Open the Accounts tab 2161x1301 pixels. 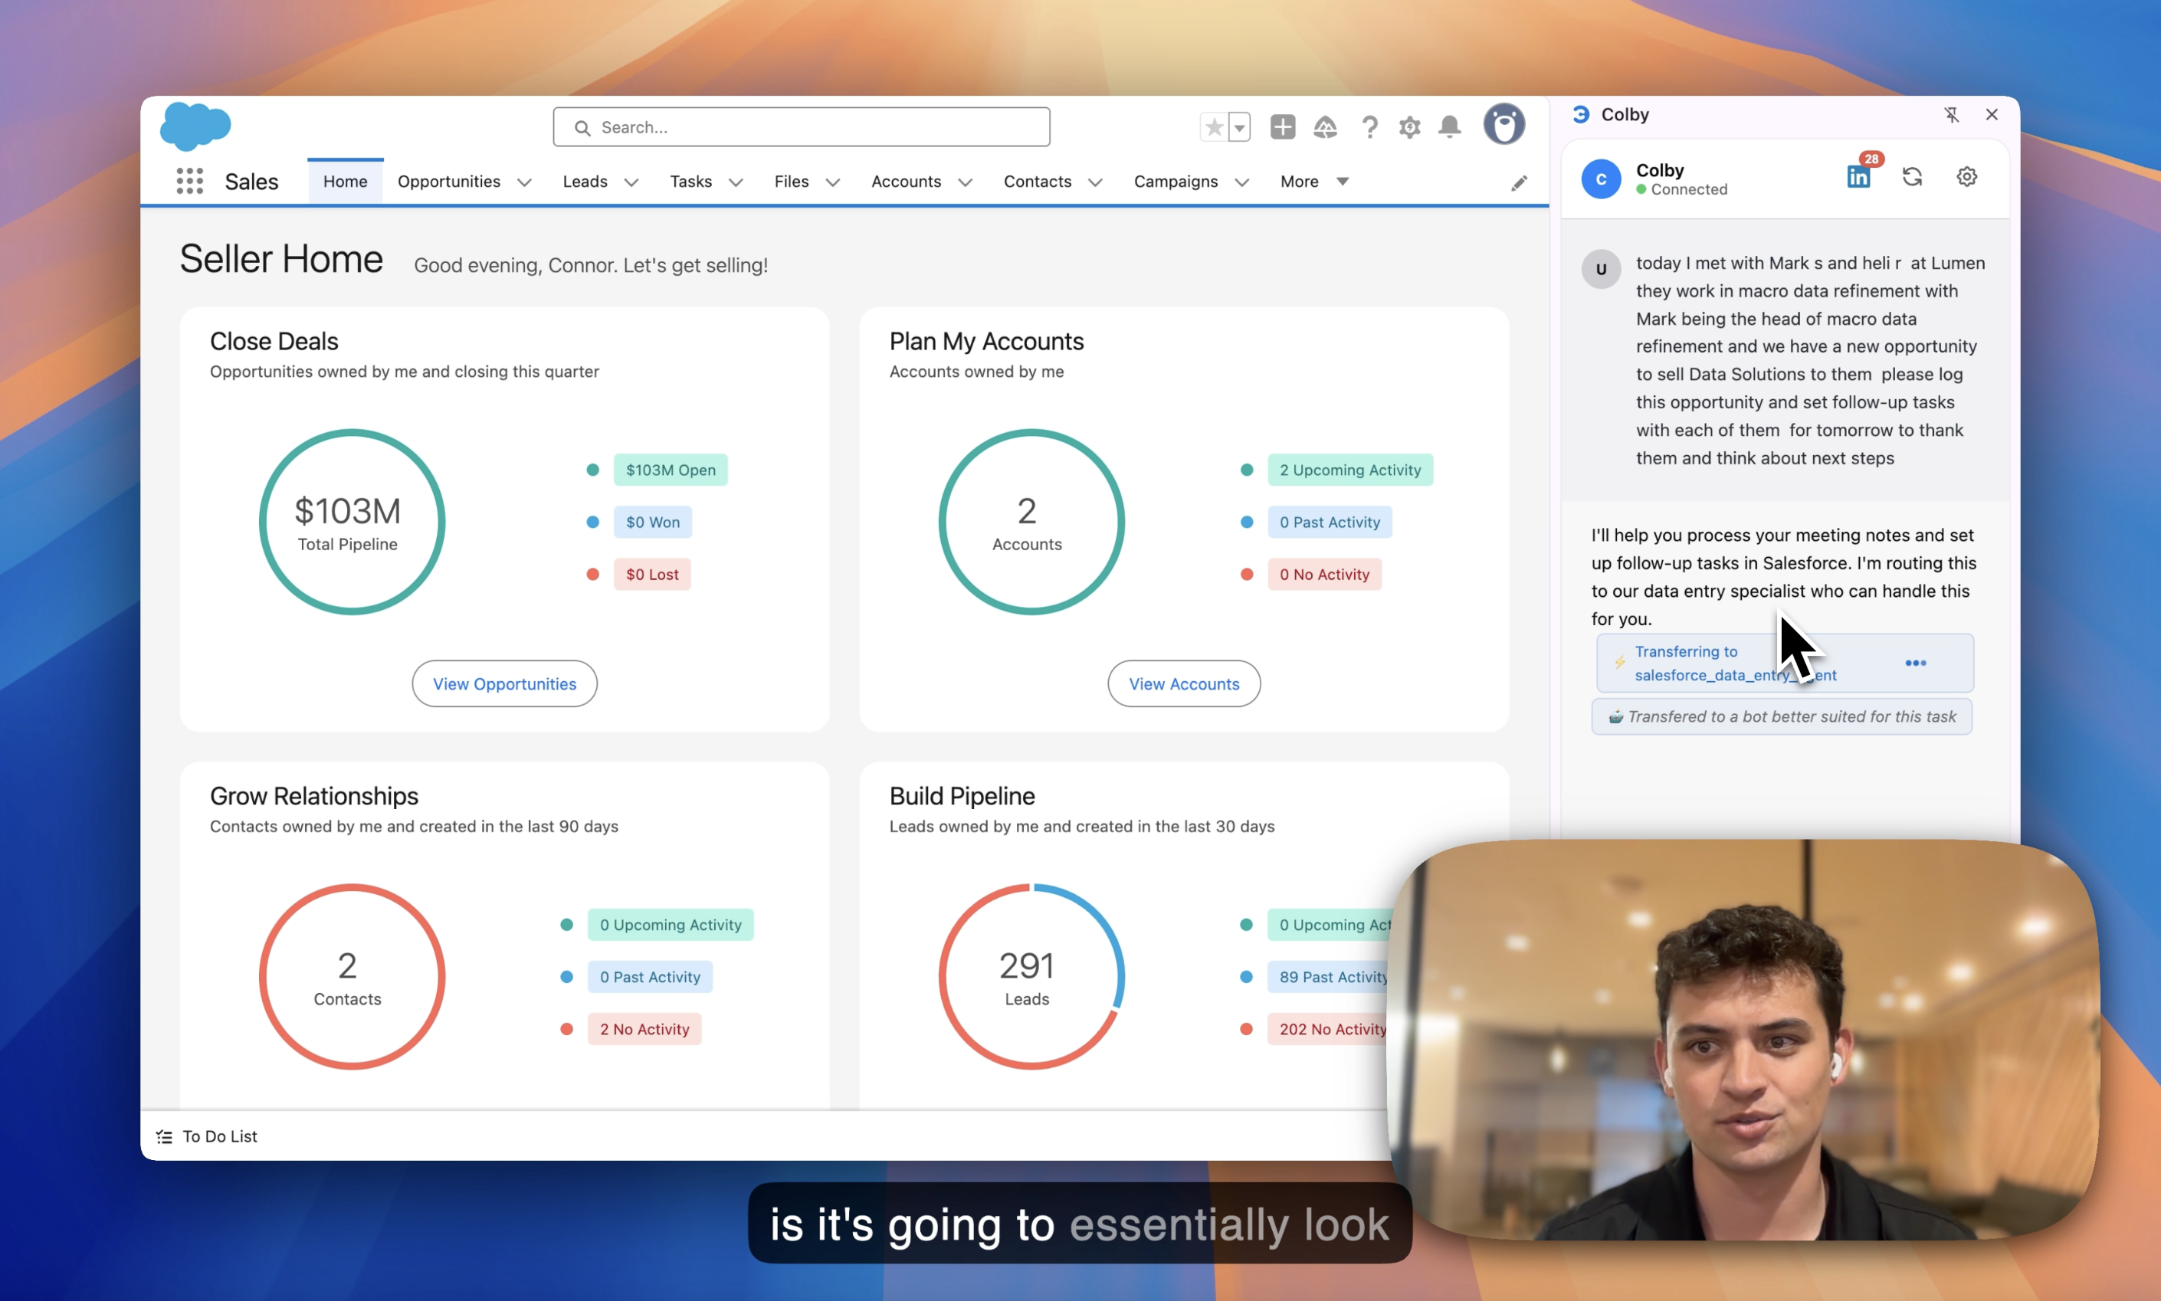[906, 182]
